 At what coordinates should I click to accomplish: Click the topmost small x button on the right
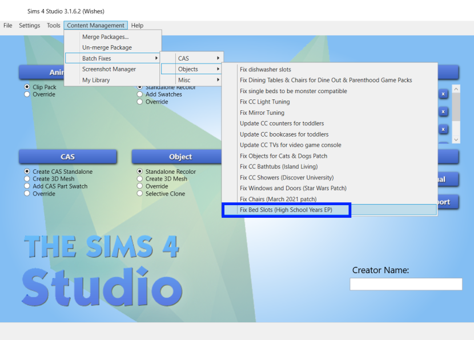pyautogui.click(x=443, y=94)
